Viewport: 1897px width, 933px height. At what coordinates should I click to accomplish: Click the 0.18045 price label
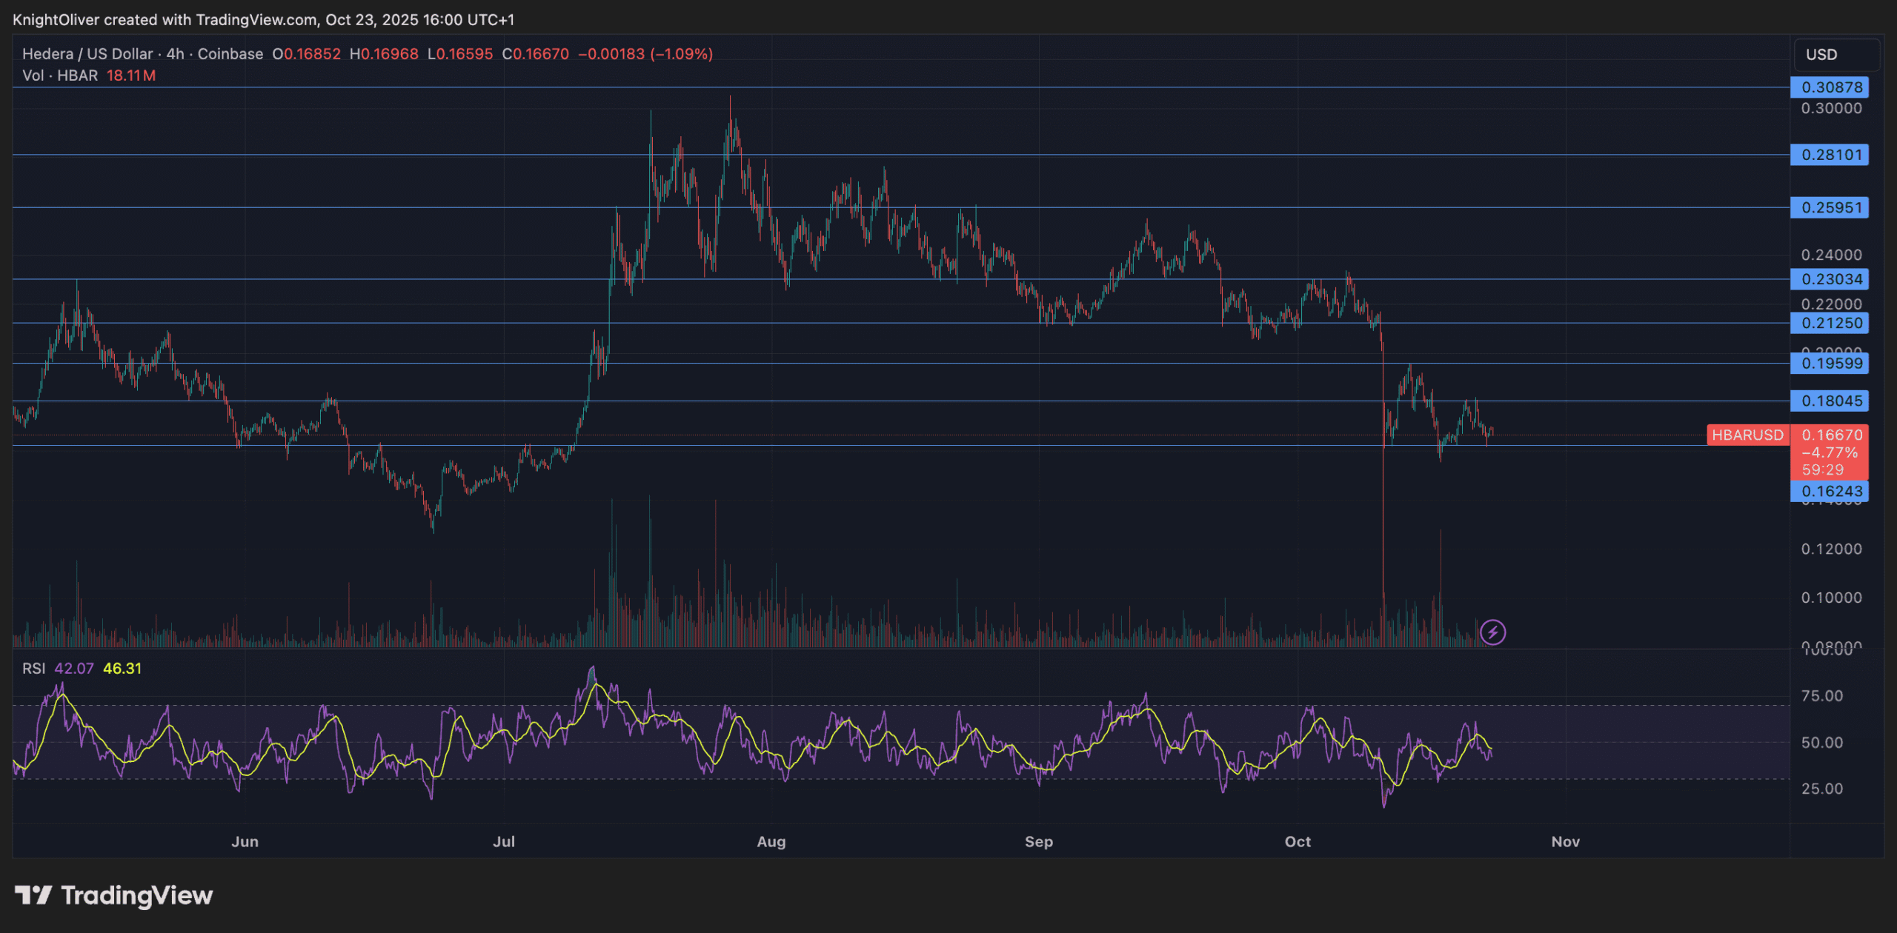pyautogui.click(x=1829, y=401)
